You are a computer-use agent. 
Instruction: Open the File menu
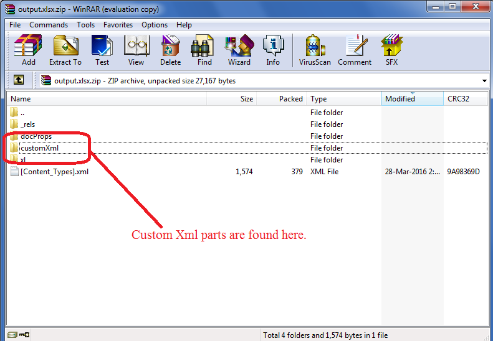coord(15,25)
